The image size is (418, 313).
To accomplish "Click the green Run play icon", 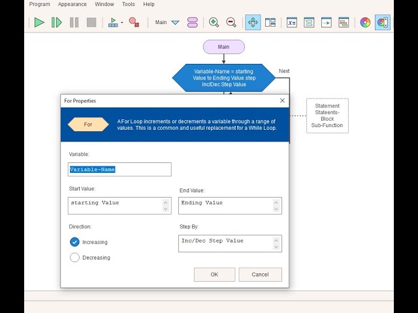I will (x=39, y=22).
